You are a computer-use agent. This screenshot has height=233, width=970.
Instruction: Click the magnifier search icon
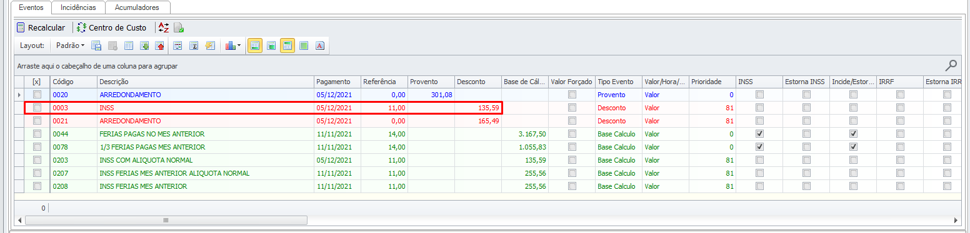(951, 65)
